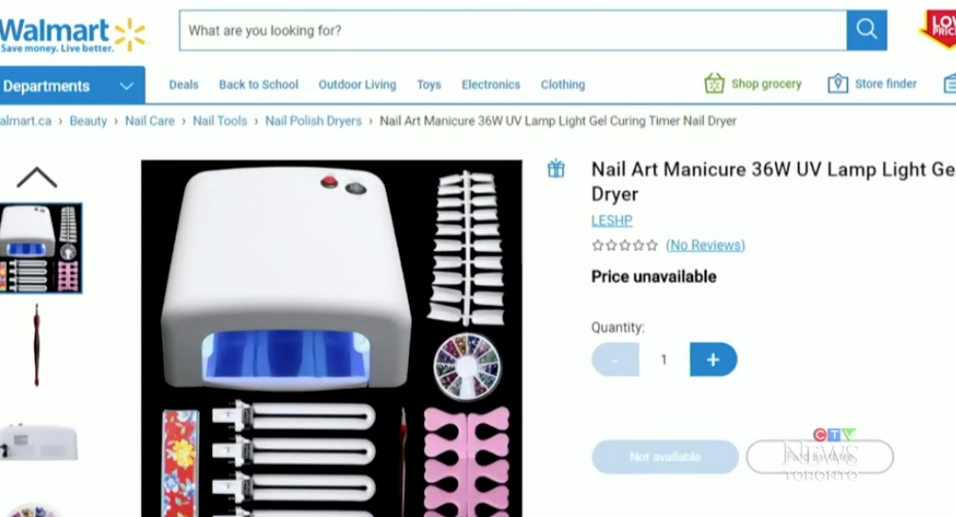Click the Store finder map pin icon

[838, 83]
